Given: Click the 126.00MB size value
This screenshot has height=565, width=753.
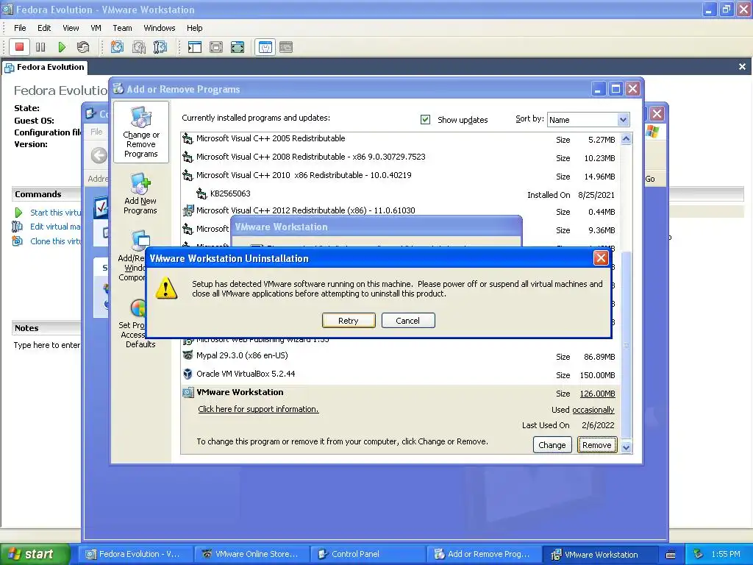Looking at the screenshot, I should click(597, 394).
